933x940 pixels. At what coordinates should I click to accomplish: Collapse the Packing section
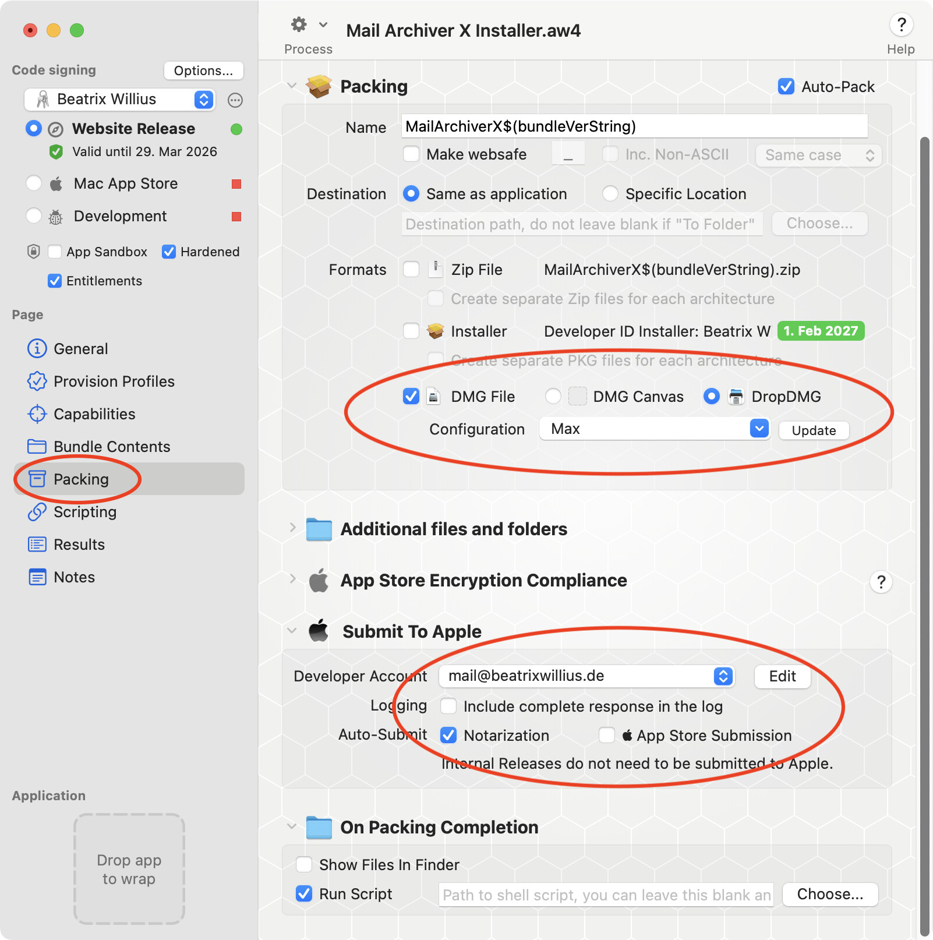(x=292, y=86)
